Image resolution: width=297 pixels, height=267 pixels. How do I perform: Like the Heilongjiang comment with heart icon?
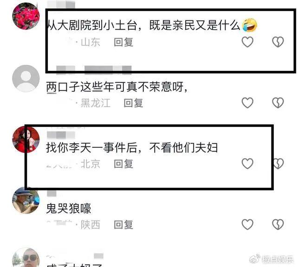coord(247,103)
